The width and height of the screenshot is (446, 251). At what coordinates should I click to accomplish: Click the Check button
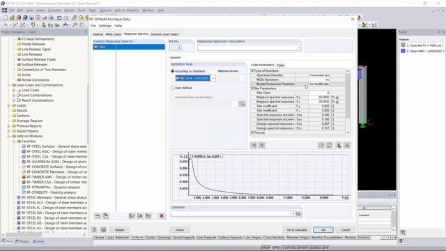180,229
